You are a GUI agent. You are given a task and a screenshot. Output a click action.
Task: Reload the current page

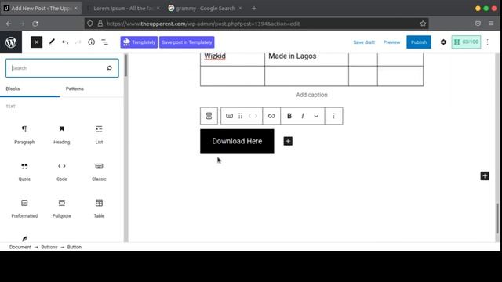pos(35,23)
